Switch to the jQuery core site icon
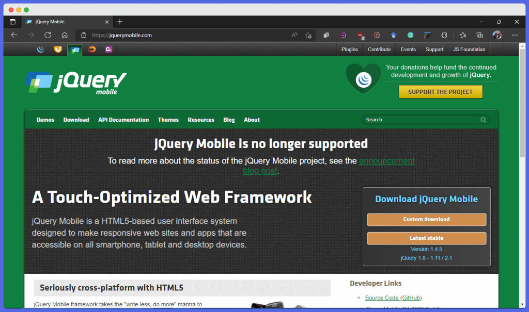 (x=40, y=50)
